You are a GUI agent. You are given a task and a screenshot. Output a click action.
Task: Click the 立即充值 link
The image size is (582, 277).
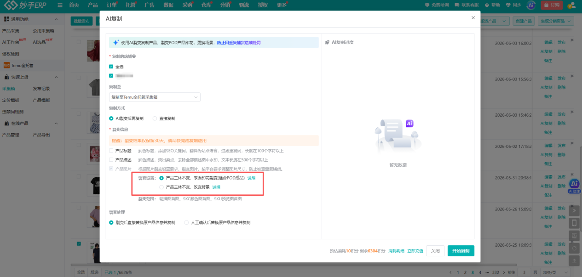tap(415, 251)
